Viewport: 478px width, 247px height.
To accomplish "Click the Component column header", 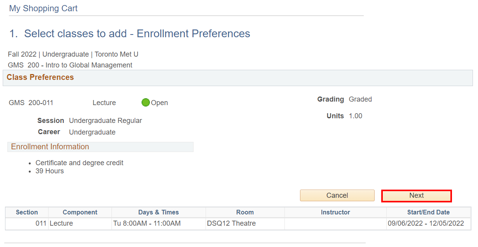I will click(x=80, y=212).
